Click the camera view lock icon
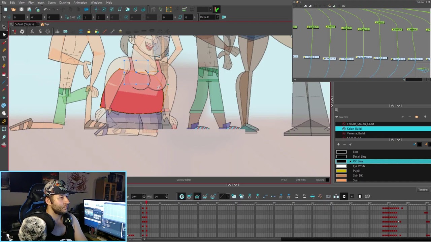This screenshot has height=242, width=431. [x=89, y=32]
